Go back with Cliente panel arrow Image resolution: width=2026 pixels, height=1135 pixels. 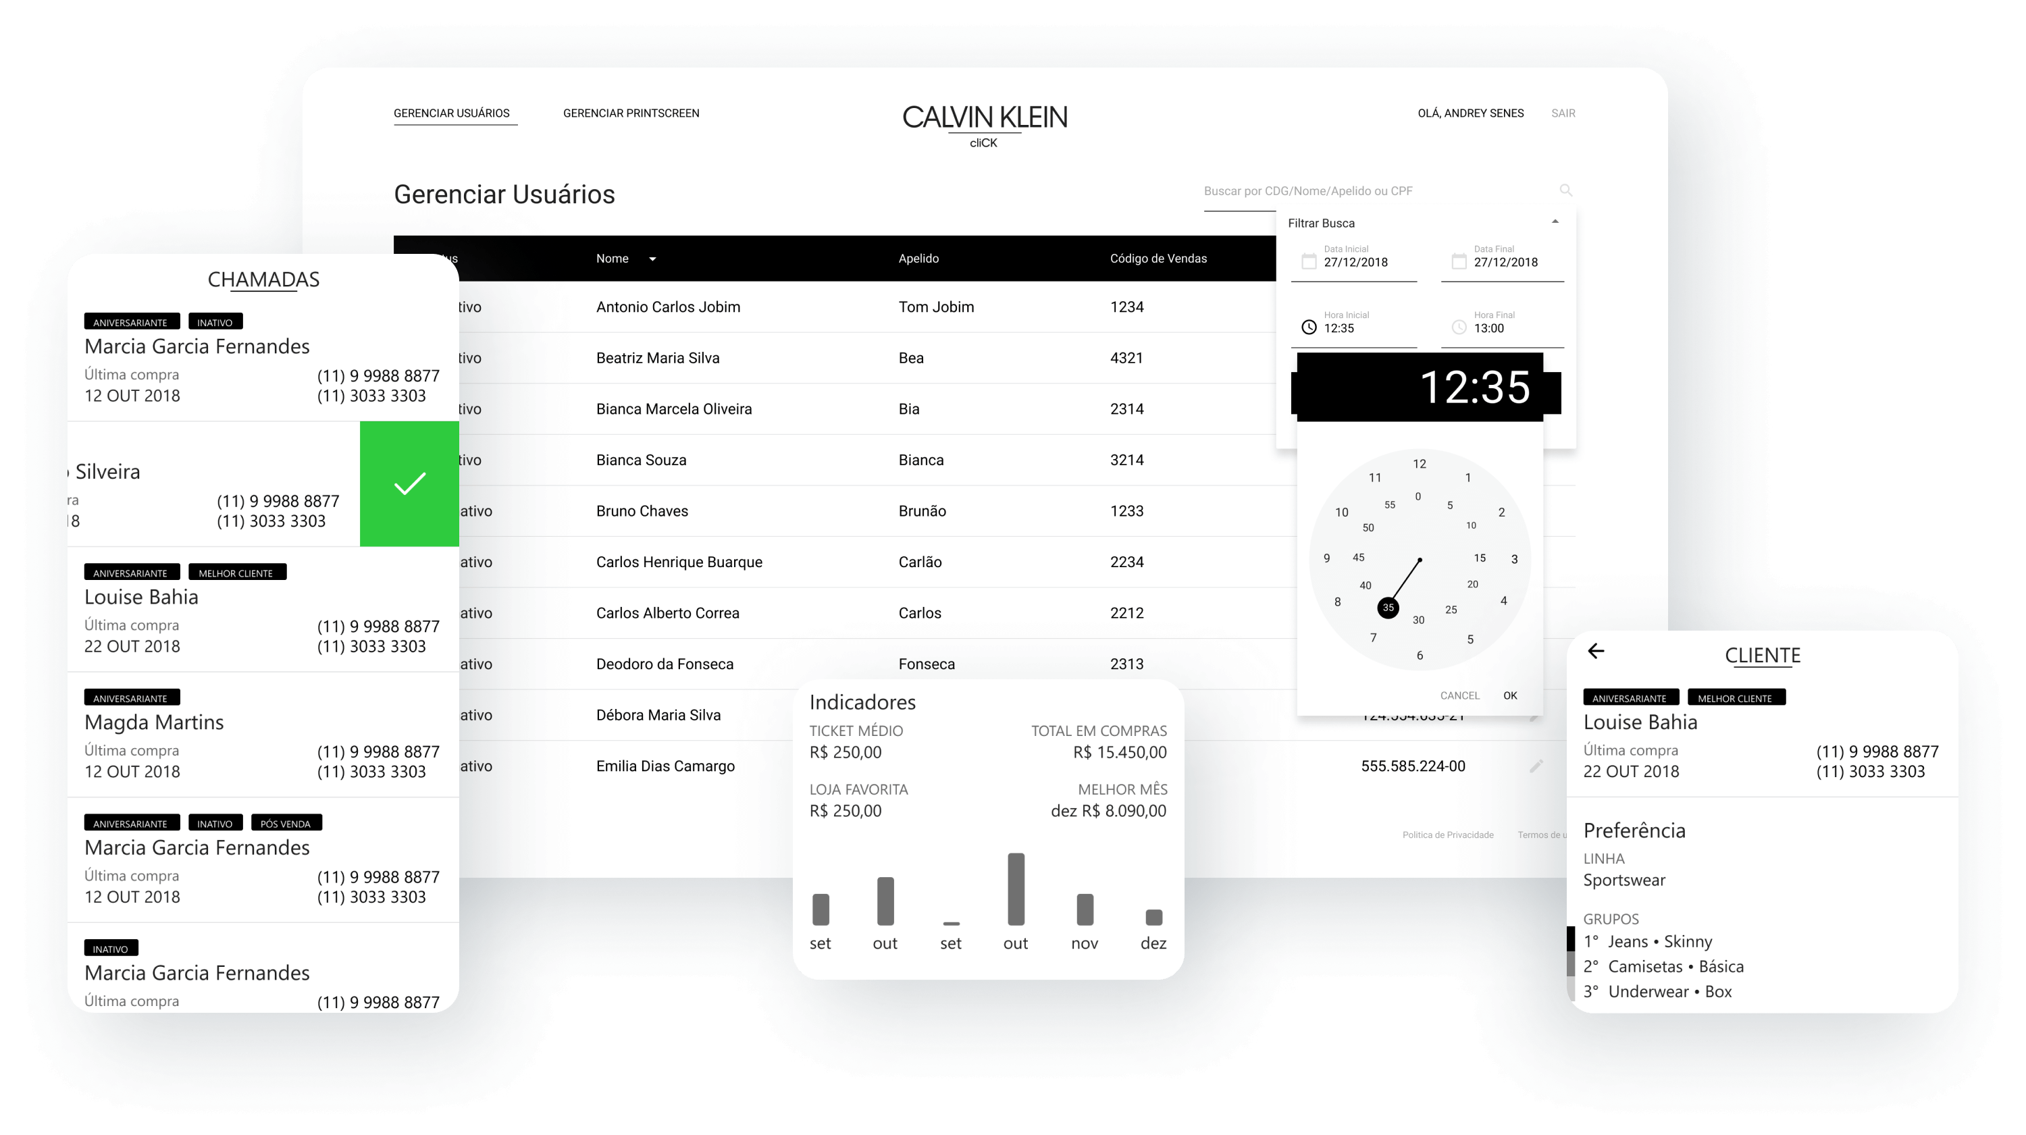[1596, 652]
